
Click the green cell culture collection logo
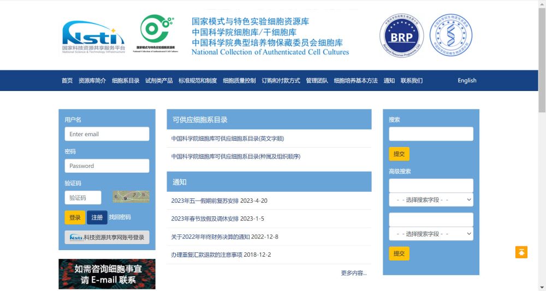(x=157, y=33)
